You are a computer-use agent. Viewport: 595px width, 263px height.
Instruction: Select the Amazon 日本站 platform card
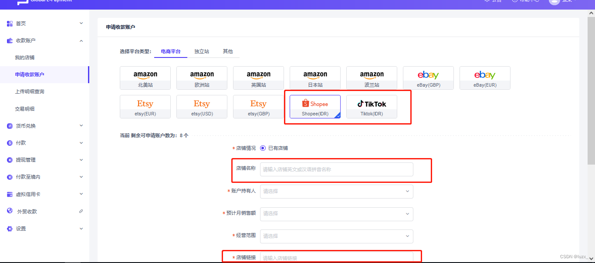click(x=315, y=78)
